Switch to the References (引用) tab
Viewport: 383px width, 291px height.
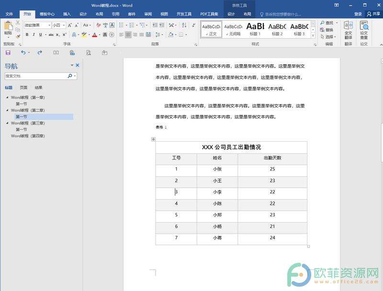115,14
